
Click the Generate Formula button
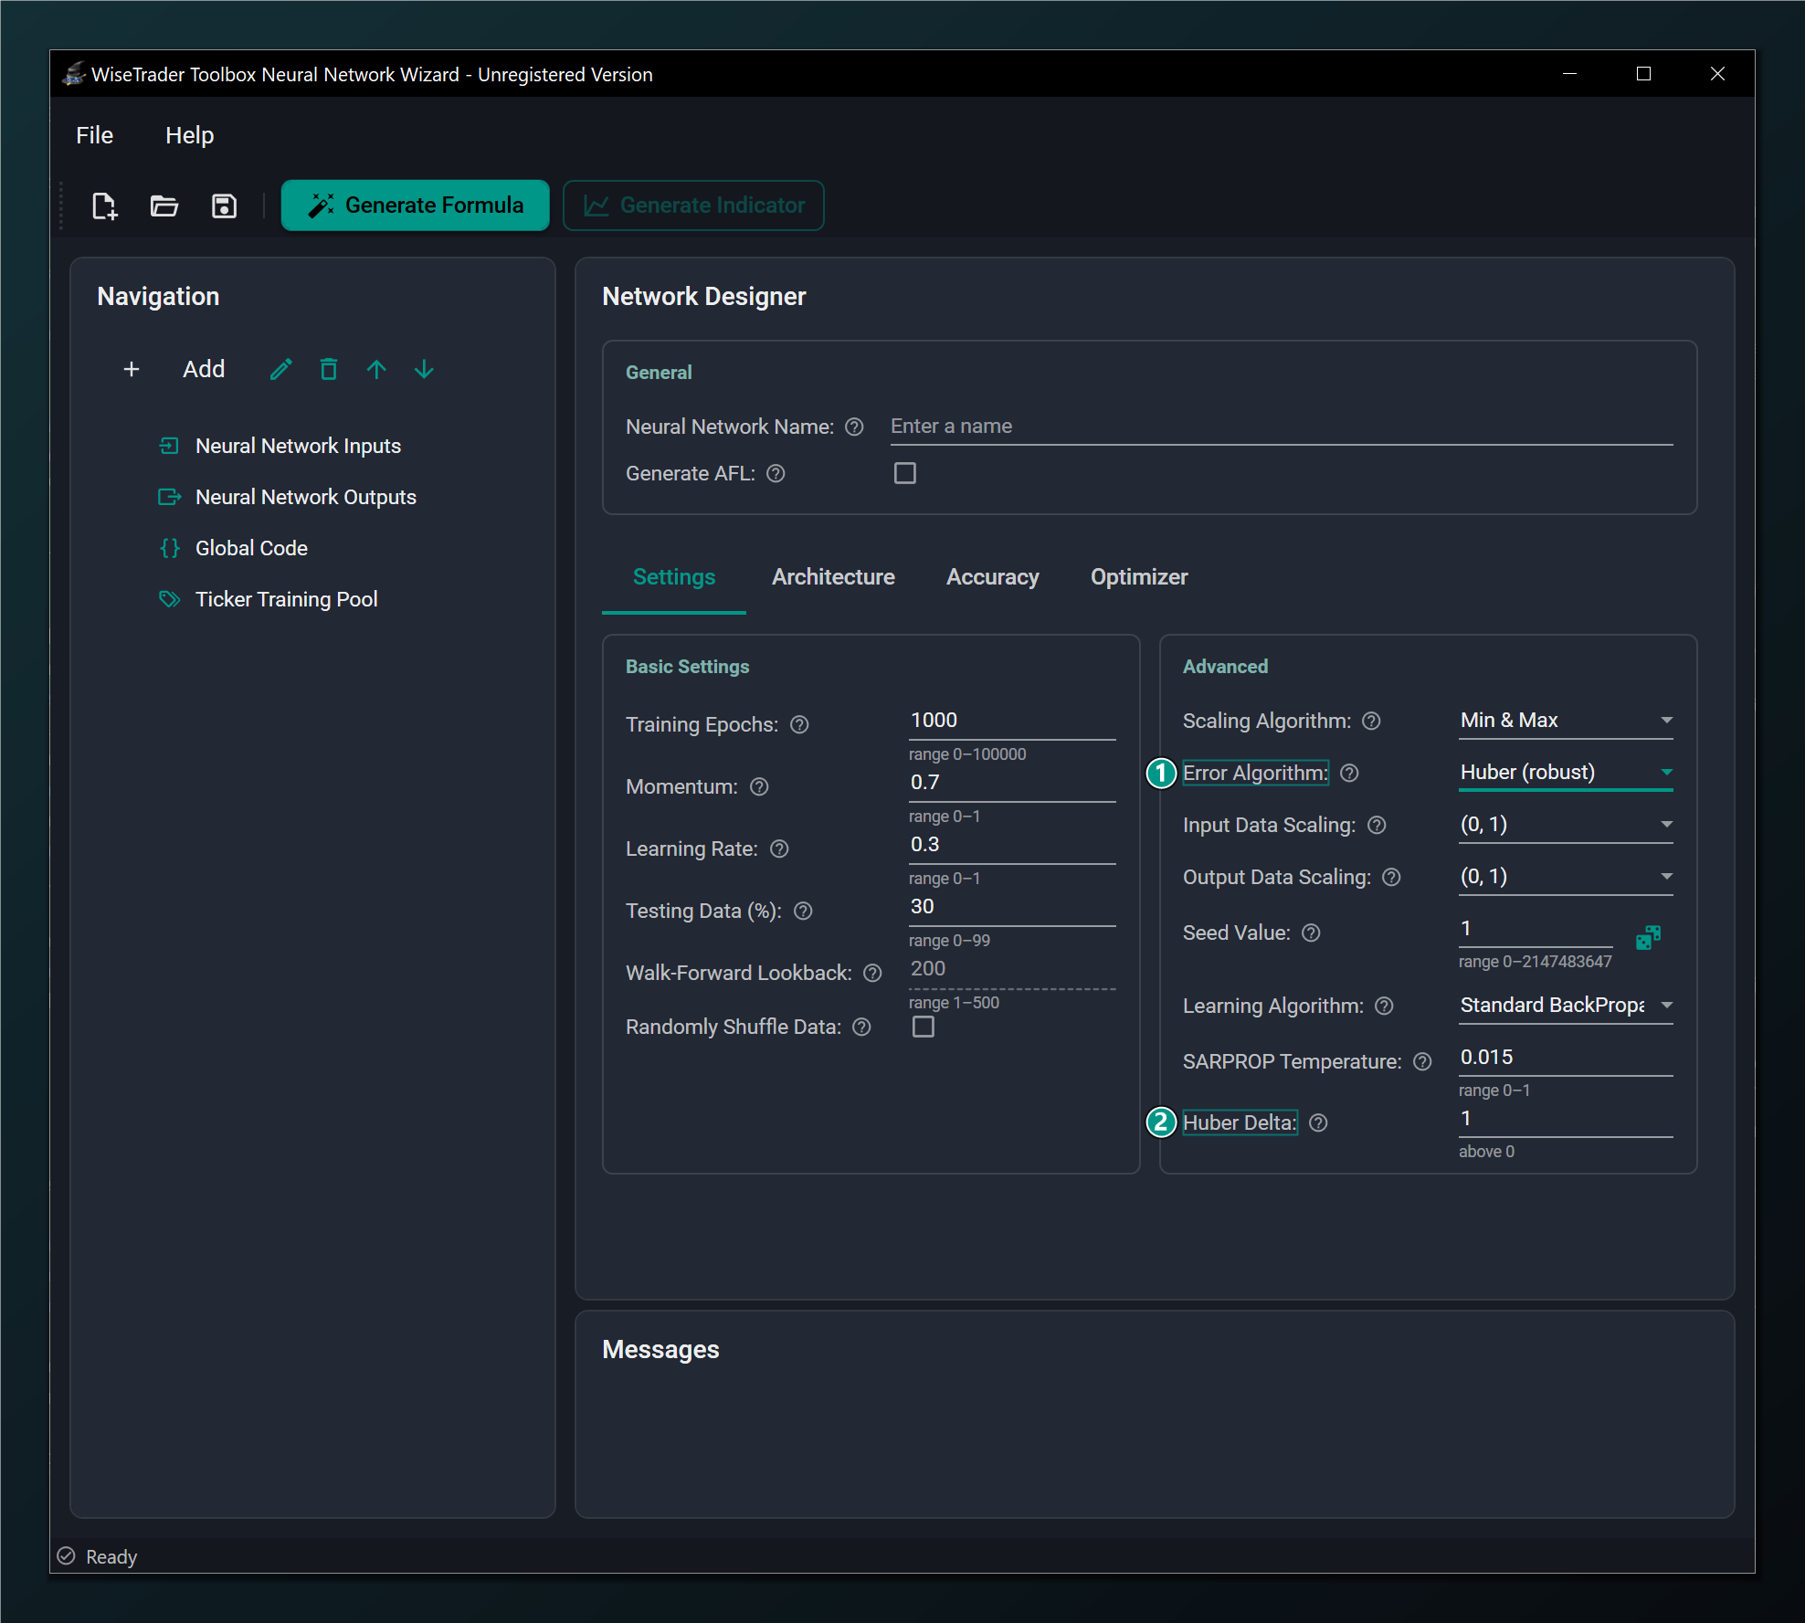[x=416, y=206]
